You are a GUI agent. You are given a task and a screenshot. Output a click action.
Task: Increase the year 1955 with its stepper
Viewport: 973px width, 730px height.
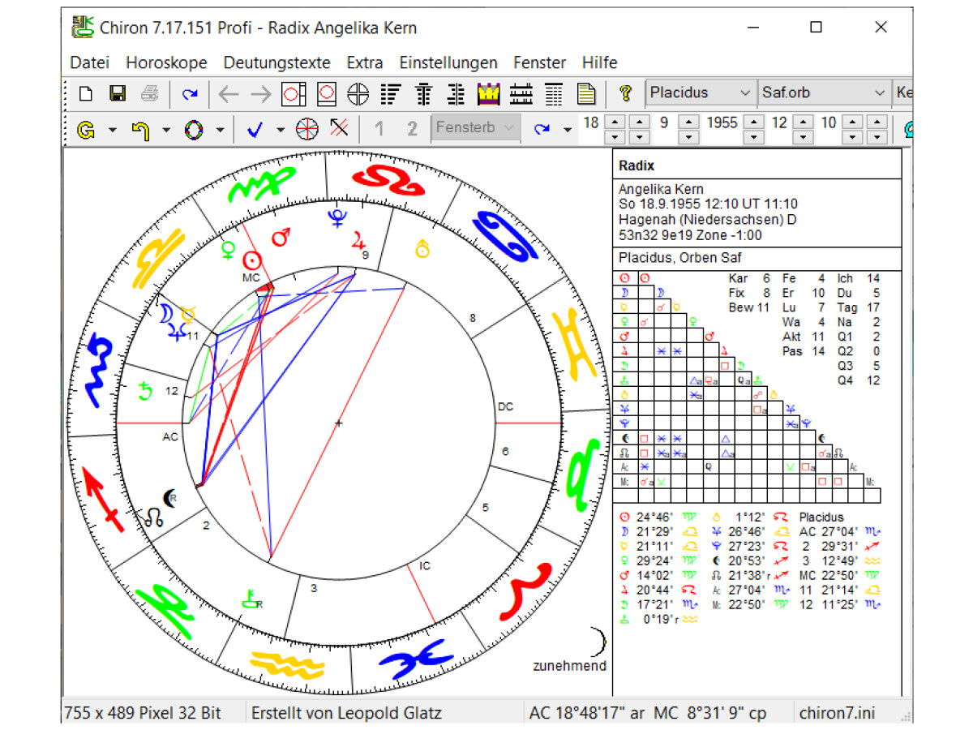[x=755, y=122]
